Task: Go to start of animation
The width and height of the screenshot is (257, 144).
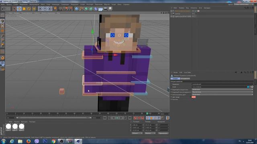Action: pyautogui.click(x=105, y=118)
